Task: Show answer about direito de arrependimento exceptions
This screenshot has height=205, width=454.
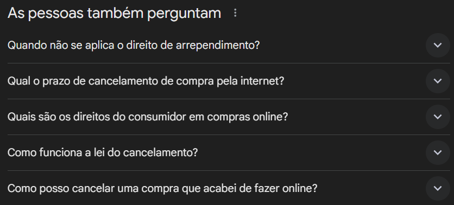Action: pyautogui.click(x=229, y=45)
